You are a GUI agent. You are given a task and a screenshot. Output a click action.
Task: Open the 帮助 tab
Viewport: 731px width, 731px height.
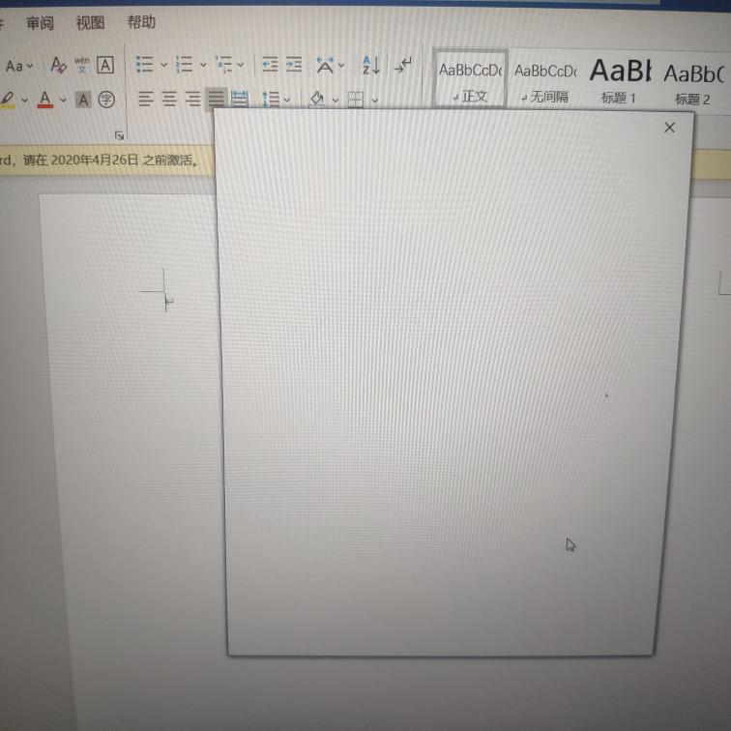[x=141, y=22]
